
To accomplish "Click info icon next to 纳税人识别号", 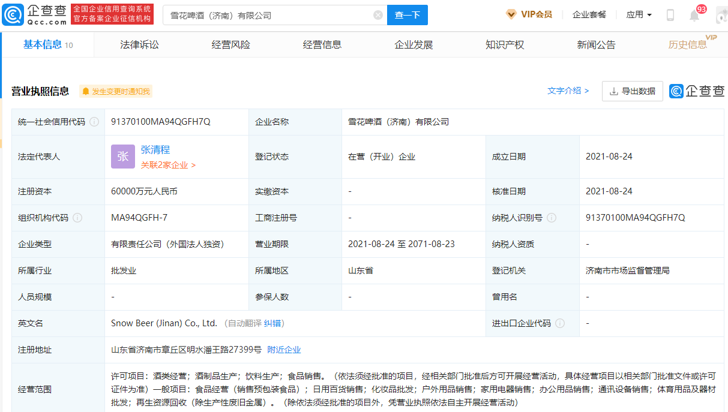I will [552, 218].
